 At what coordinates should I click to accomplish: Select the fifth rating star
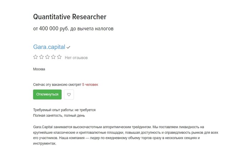pos(59,57)
